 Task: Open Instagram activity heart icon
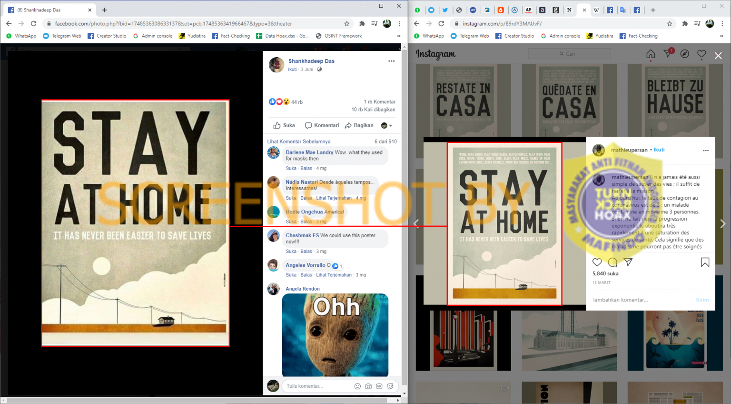point(701,54)
